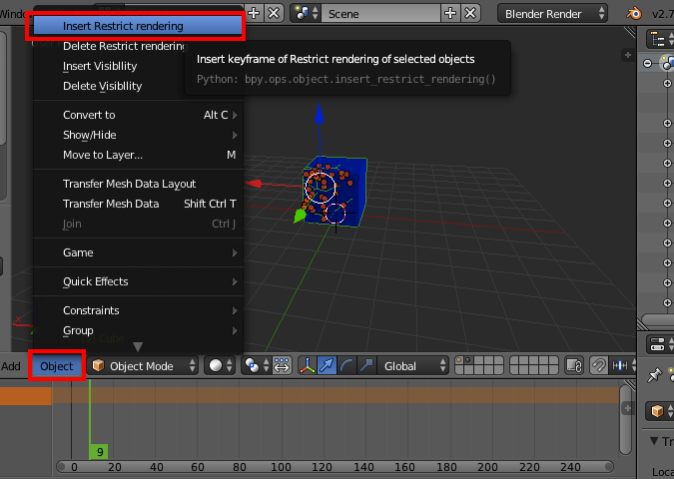Image resolution: width=674 pixels, height=479 pixels.
Task: Toggle the snap magnet icon
Action: point(598,365)
